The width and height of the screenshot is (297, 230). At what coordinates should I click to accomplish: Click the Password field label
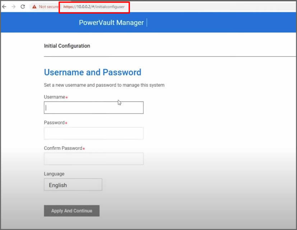pyautogui.click(x=54, y=123)
